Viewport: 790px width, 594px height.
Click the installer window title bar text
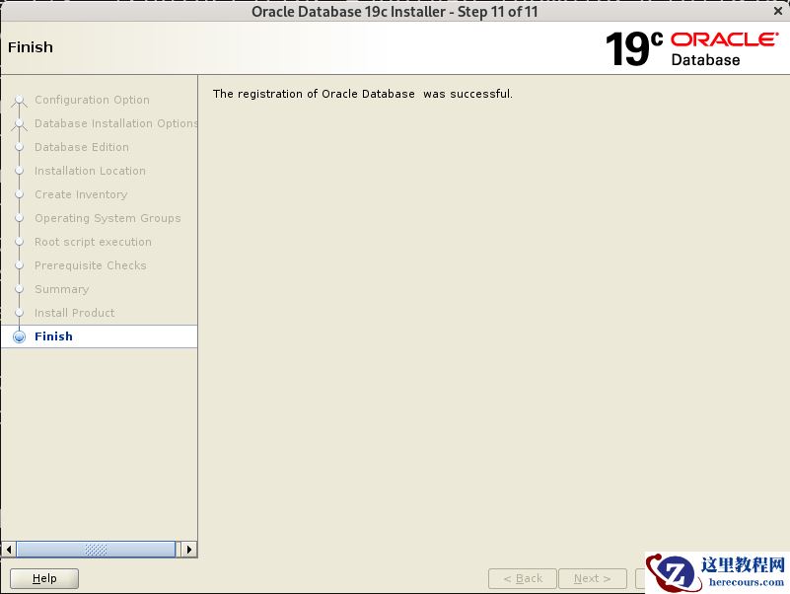pos(395,11)
